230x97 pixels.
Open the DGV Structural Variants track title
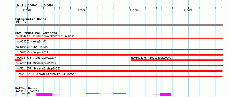point(36,33)
